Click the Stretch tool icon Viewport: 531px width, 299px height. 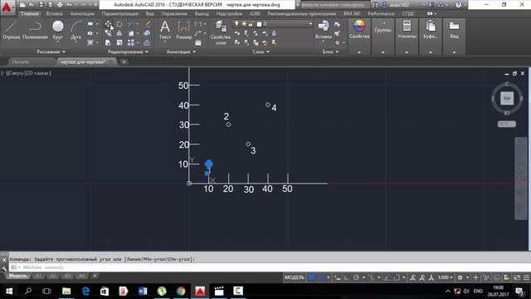click(108, 42)
